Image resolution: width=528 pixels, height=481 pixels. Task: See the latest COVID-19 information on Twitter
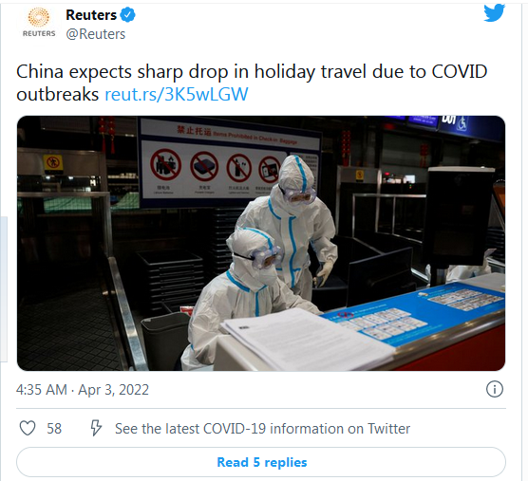tap(262, 429)
